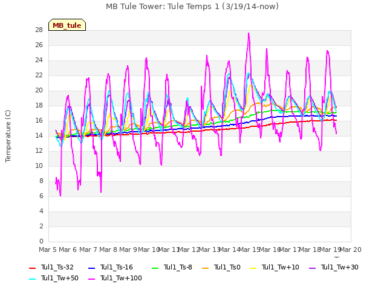Click the cyan Tul1_Tw+50 legend swatch
Screen dimensions: 387x290
click(x=32, y=279)
